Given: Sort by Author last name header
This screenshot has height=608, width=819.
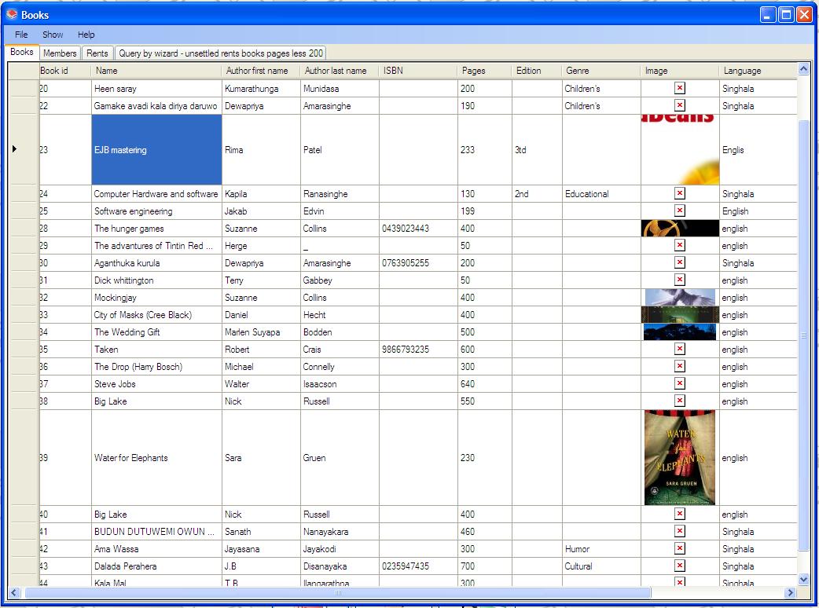Looking at the screenshot, I should point(340,71).
